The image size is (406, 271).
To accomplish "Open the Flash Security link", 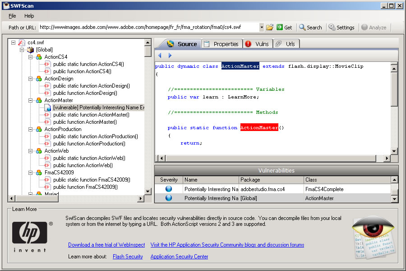I will tap(128, 257).
